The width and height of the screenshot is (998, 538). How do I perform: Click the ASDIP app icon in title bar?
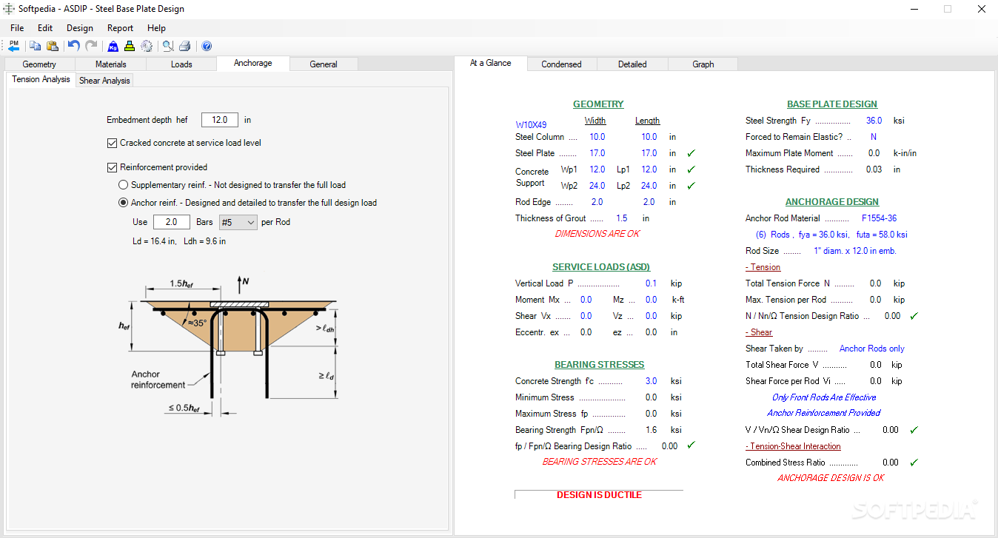coord(9,9)
